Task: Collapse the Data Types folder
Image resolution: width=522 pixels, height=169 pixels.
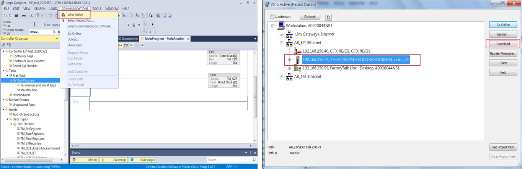Action: (7, 119)
